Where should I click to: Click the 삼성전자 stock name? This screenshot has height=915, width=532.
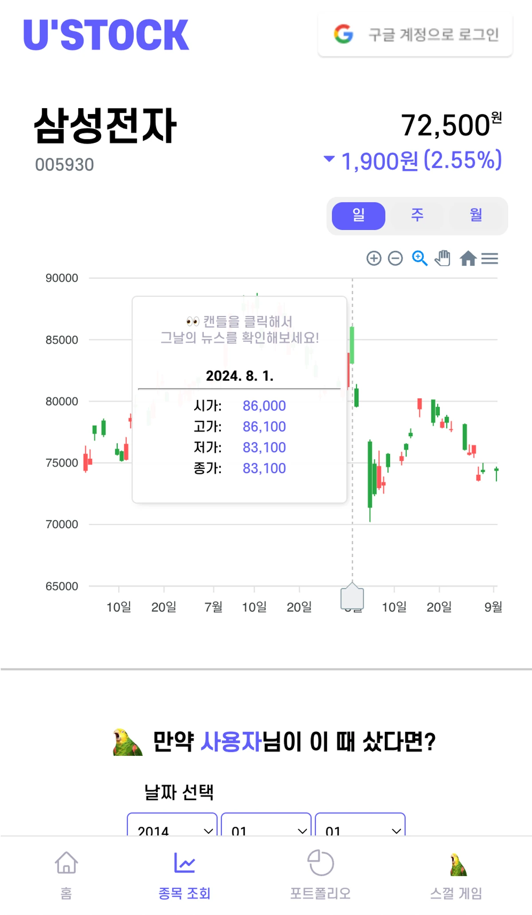[106, 126]
